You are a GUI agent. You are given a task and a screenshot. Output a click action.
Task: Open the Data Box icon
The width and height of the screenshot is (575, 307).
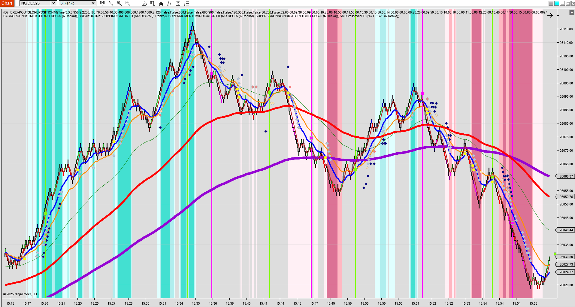coord(144,3)
